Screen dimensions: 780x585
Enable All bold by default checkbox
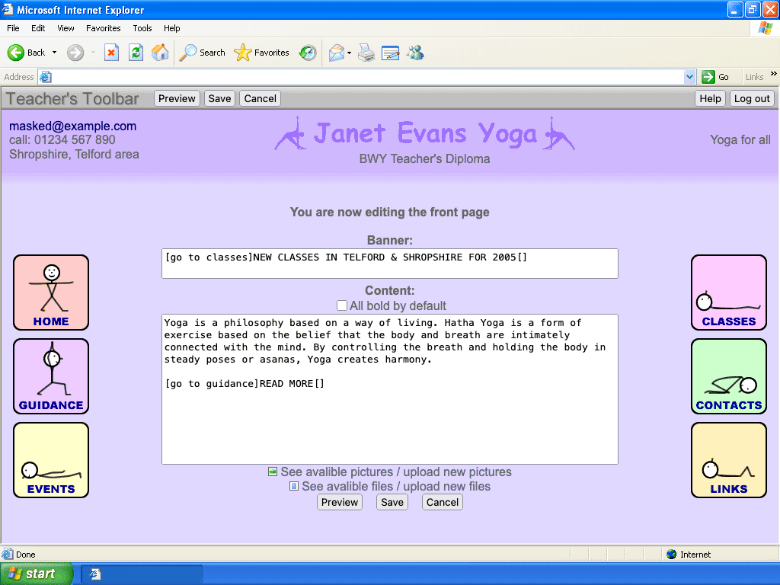coord(342,305)
